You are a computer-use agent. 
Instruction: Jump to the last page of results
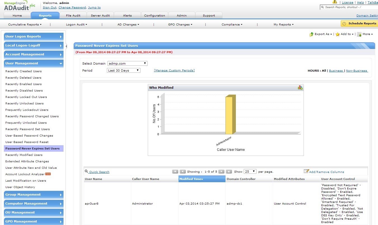click(x=229, y=172)
